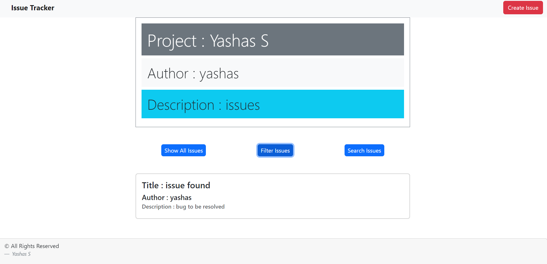Click the cyan Description : issues banner

pos(272,104)
